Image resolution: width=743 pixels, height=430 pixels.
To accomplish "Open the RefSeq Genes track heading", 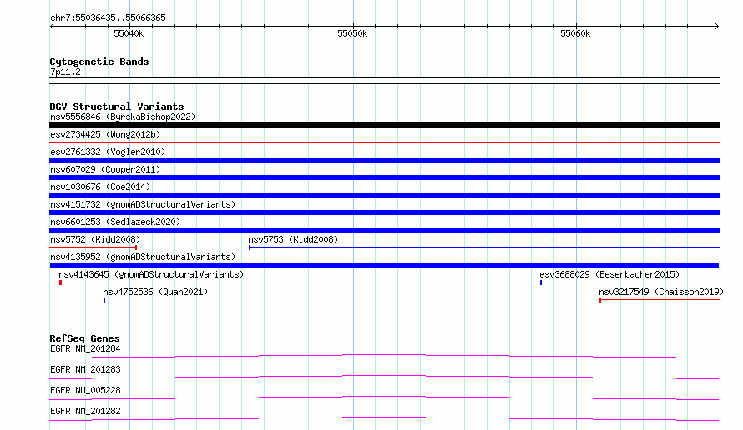I will (85, 338).
